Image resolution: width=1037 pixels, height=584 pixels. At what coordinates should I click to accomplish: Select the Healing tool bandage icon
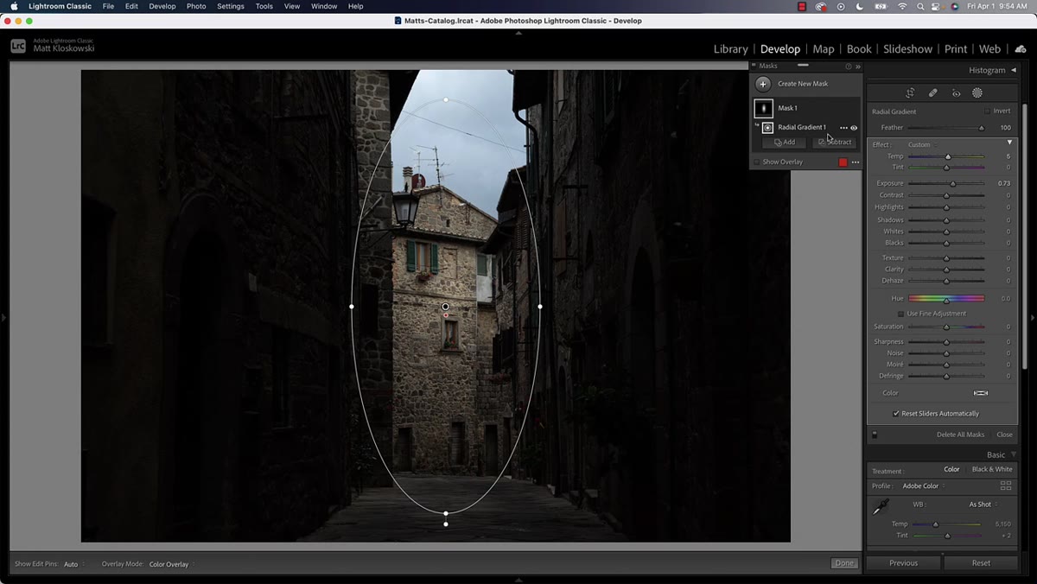(x=933, y=93)
